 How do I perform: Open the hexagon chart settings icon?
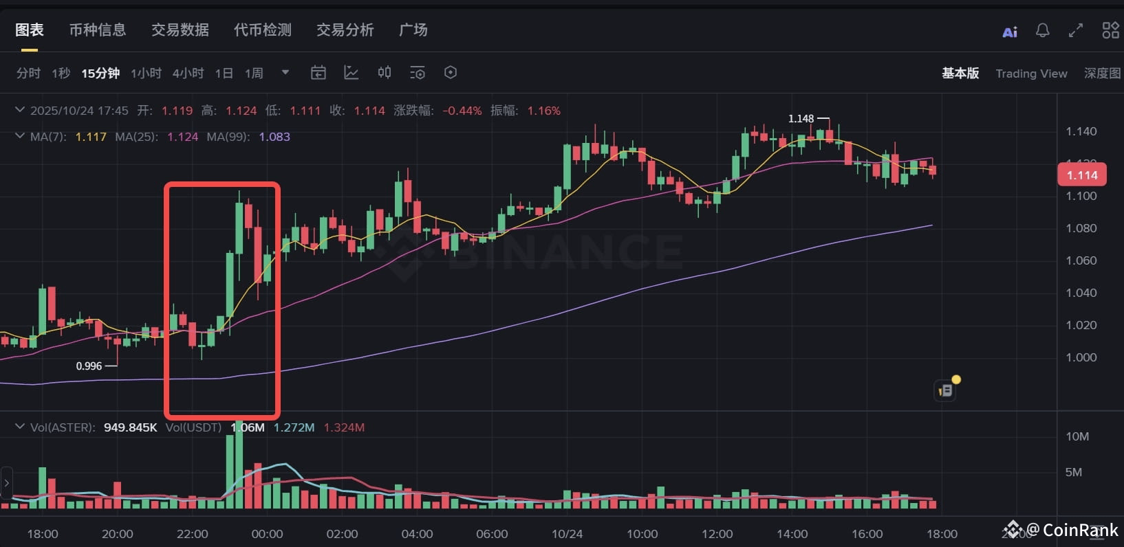coord(451,73)
